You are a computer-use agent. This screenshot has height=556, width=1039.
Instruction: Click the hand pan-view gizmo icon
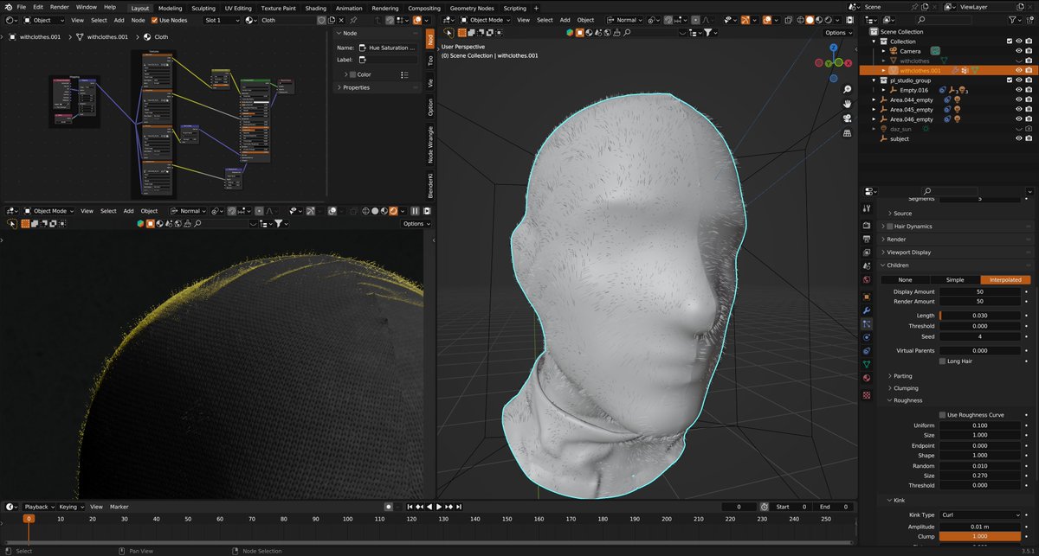847,104
